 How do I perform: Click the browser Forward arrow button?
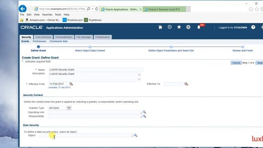click(x=30, y=9)
